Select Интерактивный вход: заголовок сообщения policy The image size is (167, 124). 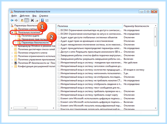pyautogui.click(x=91, y=66)
